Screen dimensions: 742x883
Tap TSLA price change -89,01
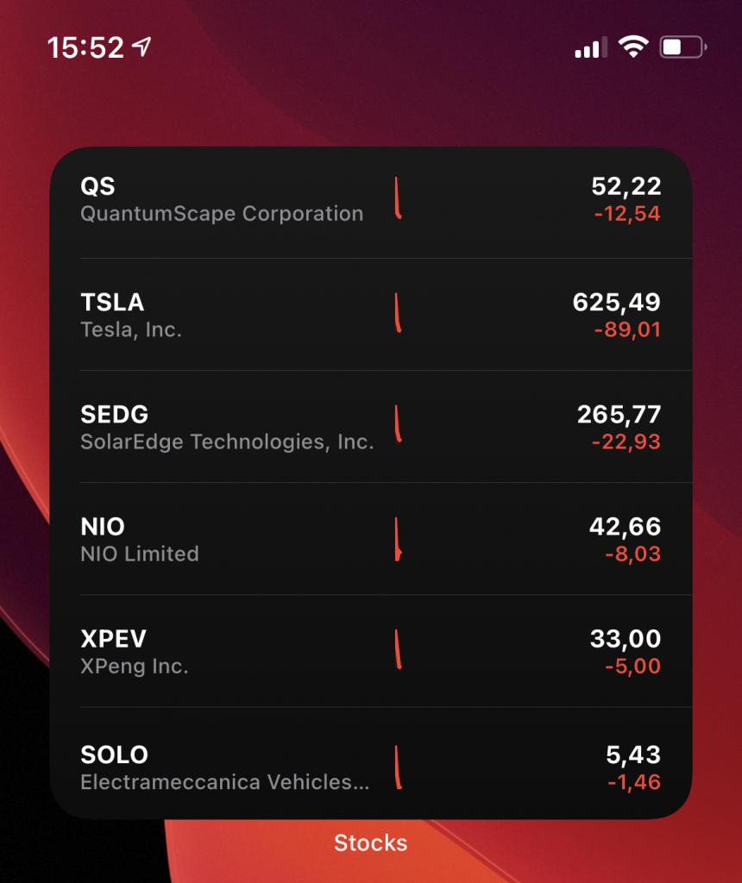(x=627, y=329)
